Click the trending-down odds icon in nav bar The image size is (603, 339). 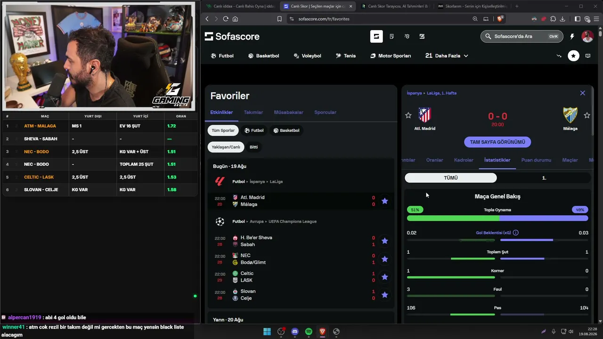(x=559, y=56)
